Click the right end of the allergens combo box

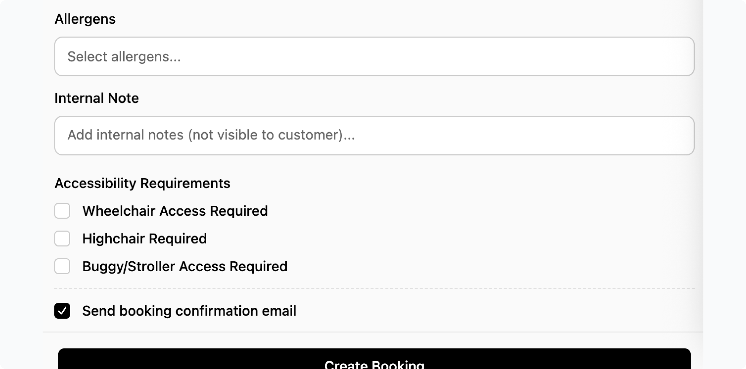point(678,56)
